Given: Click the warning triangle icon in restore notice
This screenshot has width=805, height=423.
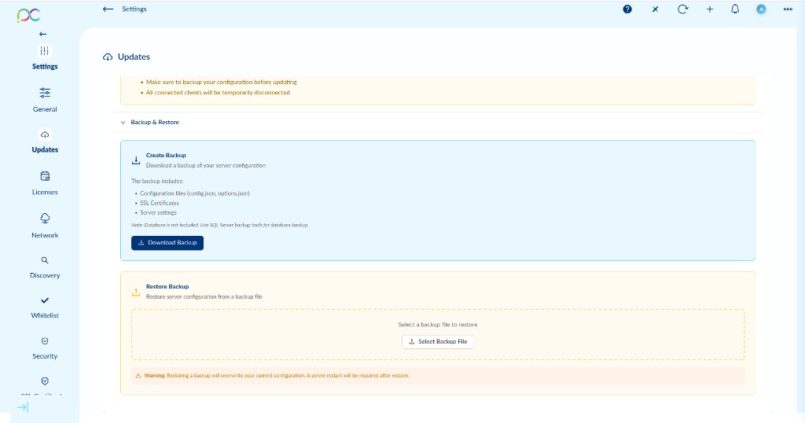Looking at the screenshot, I should pyautogui.click(x=138, y=376).
